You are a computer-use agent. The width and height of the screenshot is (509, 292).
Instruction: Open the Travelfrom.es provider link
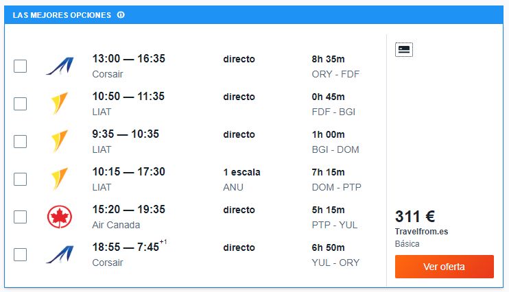pos(421,232)
